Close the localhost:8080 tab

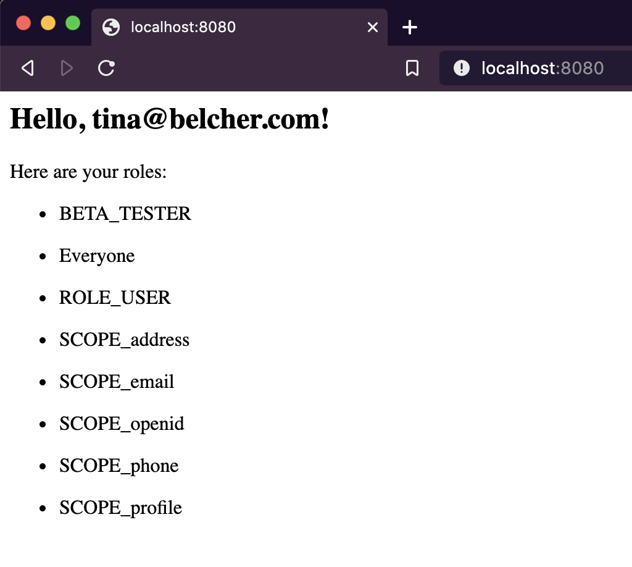(372, 27)
